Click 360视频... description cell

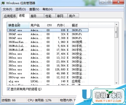(79, 42)
